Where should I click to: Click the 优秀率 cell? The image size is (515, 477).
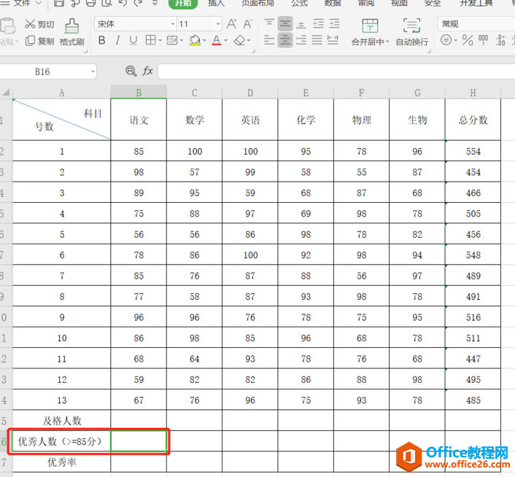tap(62, 462)
